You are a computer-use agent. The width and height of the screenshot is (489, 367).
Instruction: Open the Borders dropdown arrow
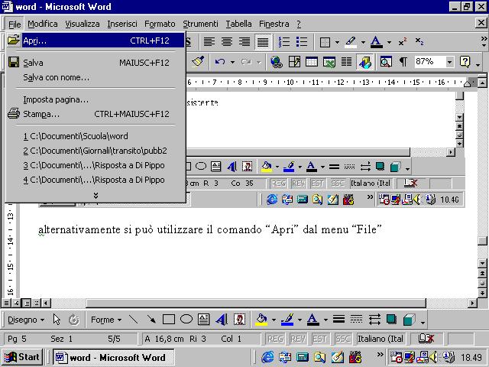337,42
